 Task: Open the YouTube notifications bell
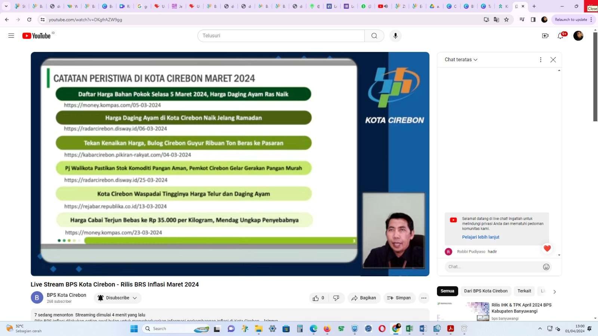click(x=560, y=36)
